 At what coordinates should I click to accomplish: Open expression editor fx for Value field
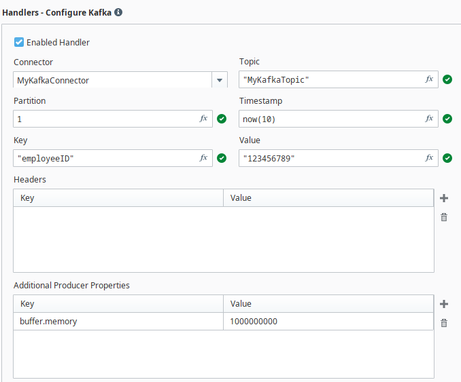coord(429,158)
